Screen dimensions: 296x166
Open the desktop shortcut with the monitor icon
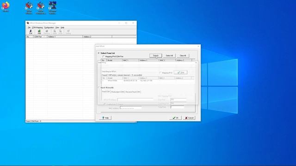(52, 7)
